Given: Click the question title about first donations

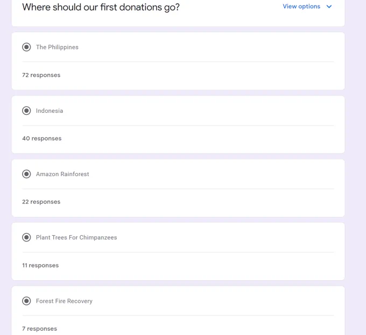Looking at the screenshot, I should (x=101, y=7).
